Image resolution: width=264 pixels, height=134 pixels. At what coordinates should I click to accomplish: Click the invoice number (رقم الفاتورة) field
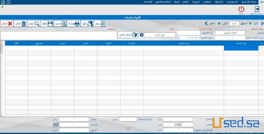(x=188, y=33)
